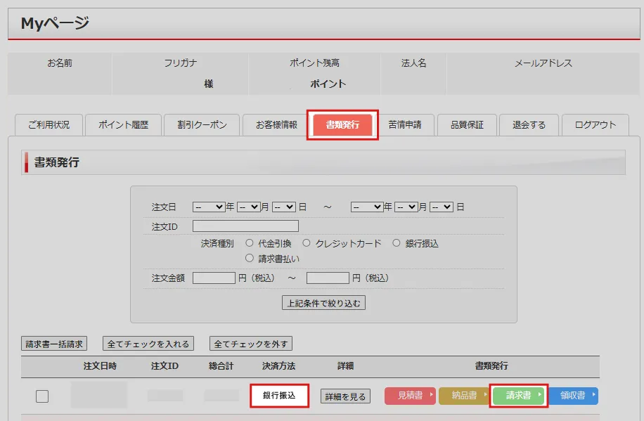Click 全てチェックを外す button
644x421 pixels.
coord(251,344)
